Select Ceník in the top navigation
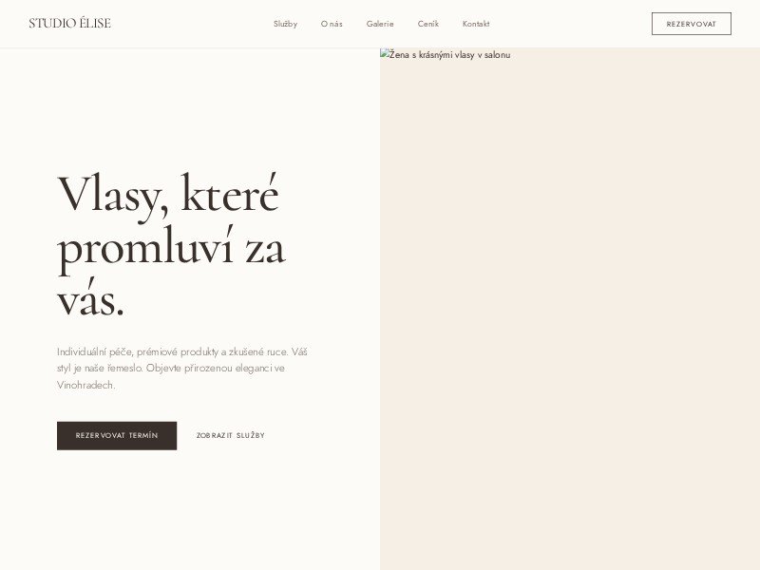The height and width of the screenshot is (570, 760). (x=428, y=24)
